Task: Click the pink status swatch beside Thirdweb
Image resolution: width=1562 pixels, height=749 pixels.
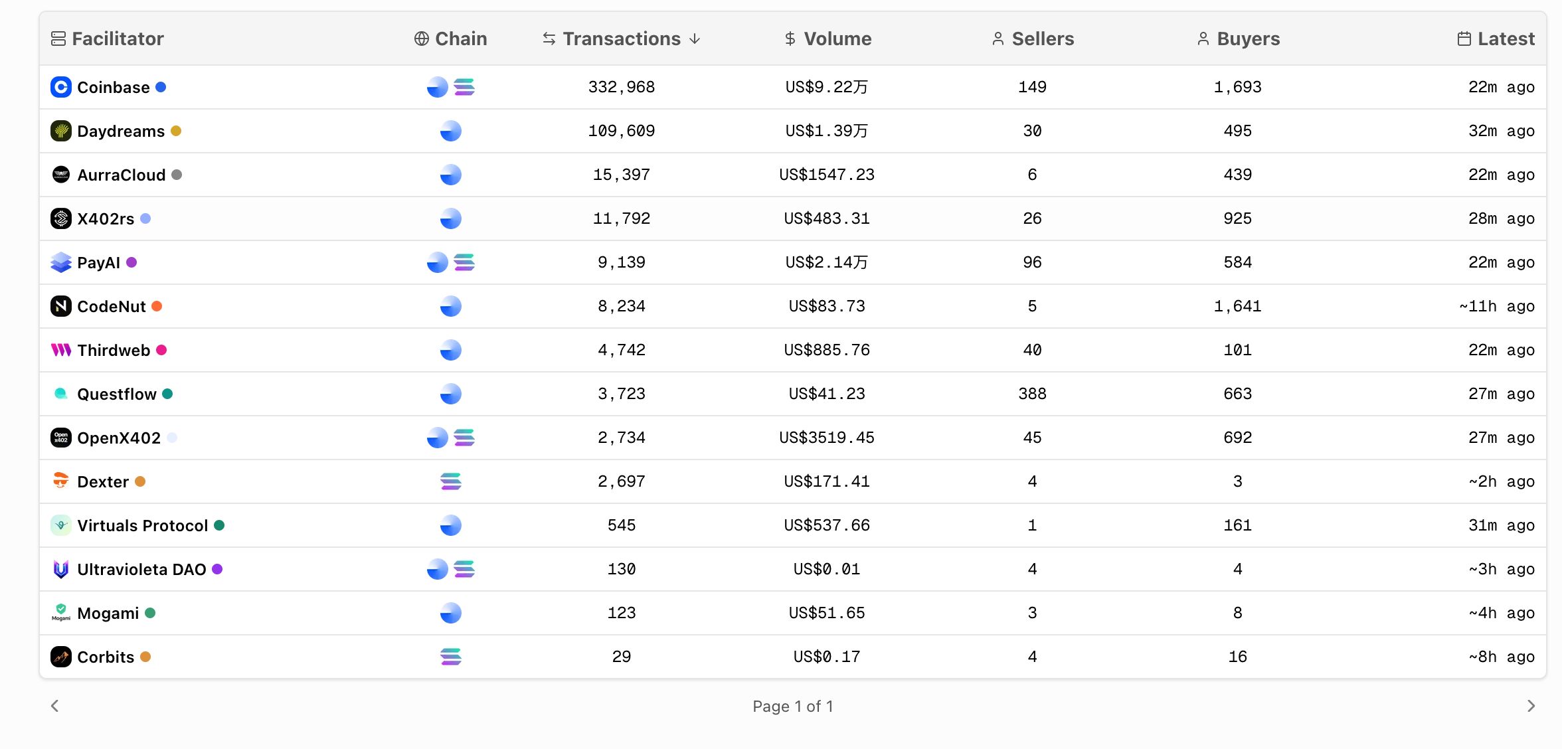Action: (x=161, y=350)
